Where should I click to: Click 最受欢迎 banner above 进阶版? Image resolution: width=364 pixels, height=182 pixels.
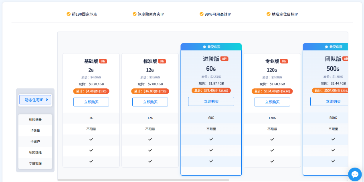pos(211,47)
